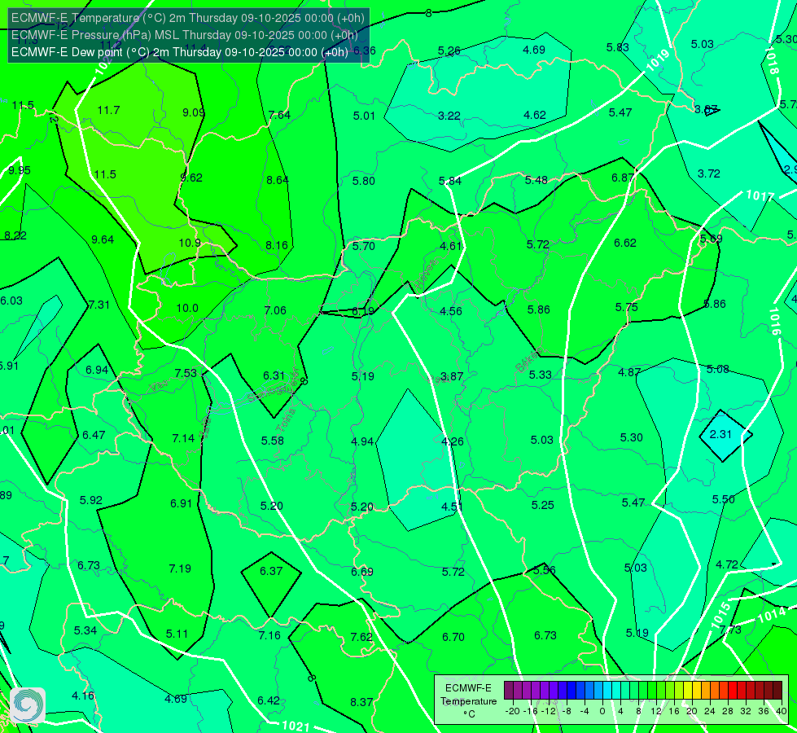The height and width of the screenshot is (733, 797).
Task: Click the 7.19 temperature value
Action: point(180,568)
